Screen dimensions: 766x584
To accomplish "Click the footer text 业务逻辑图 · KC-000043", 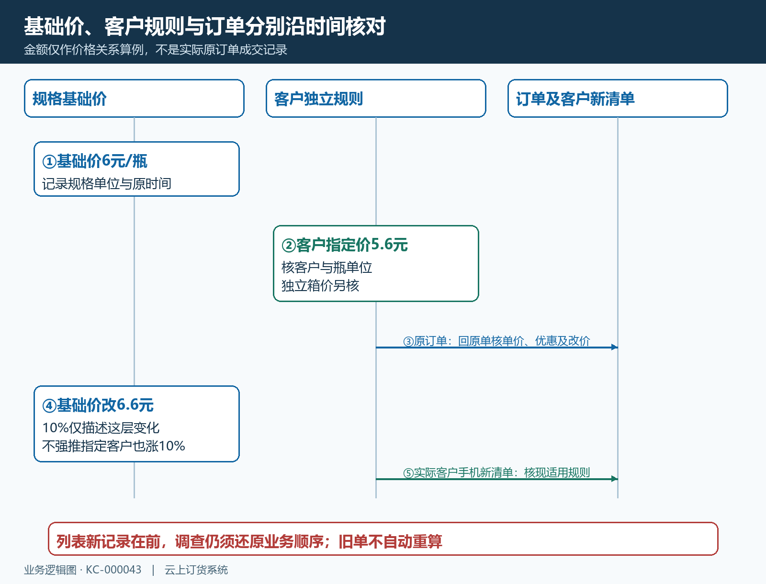I will click(83, 570).
